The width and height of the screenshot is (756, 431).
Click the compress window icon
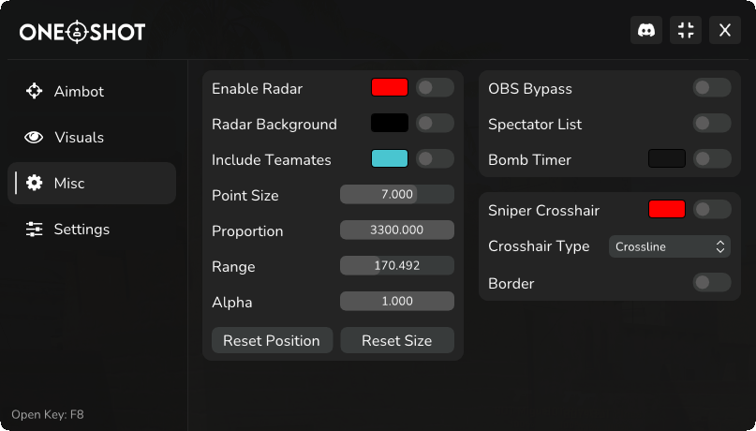(686, 30)
